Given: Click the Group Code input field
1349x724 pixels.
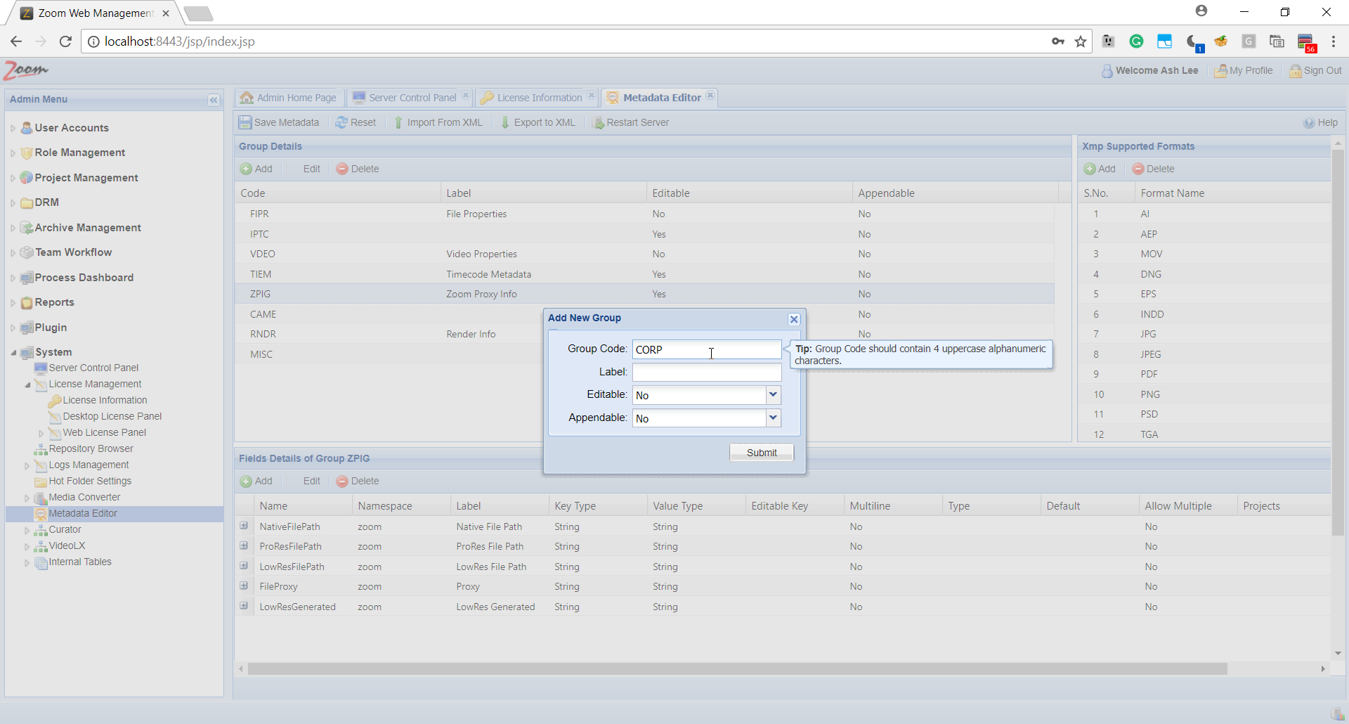Looking at the screenshot, I should click(707, 349).
